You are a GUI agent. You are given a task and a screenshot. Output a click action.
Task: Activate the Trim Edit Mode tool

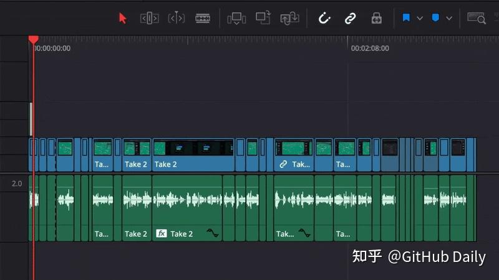click(149, 18)
